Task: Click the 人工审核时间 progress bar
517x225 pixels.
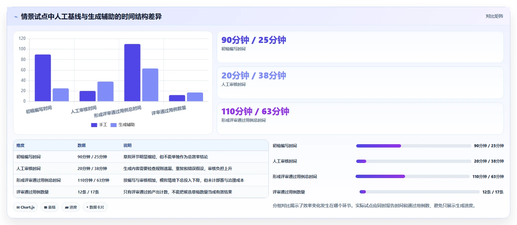Action: [x=413, y=161]
